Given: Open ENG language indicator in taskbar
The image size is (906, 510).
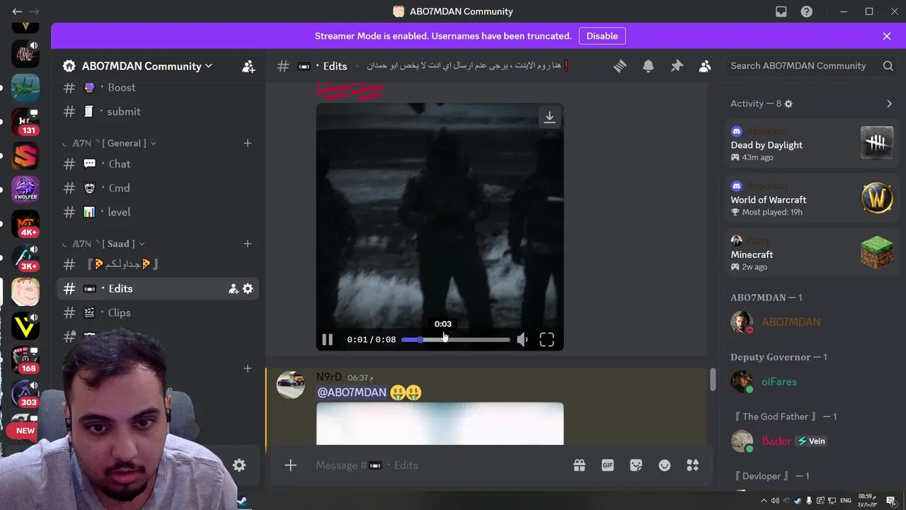Looking at the screenshot, I should coord(845,501).
